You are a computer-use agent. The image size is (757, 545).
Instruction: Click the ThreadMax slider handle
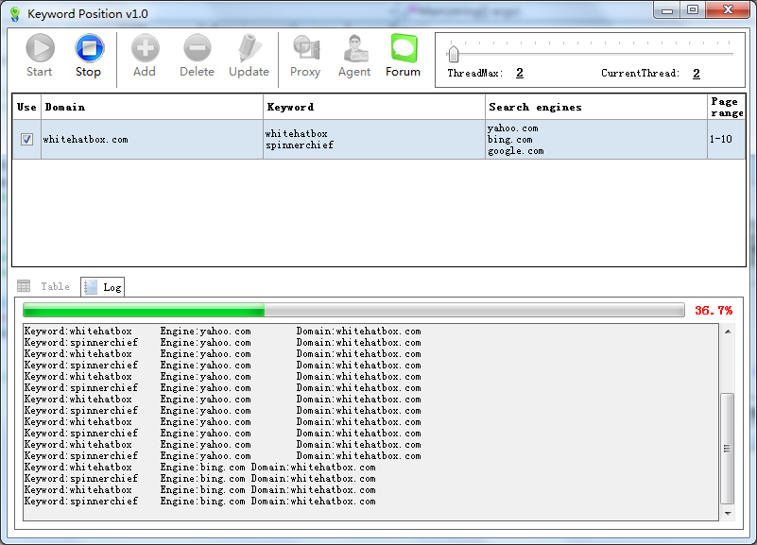pyautogui.click(x=454, y=53)
